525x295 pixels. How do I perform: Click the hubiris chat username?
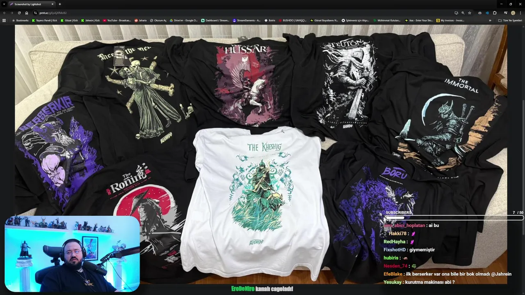point(391,258)
